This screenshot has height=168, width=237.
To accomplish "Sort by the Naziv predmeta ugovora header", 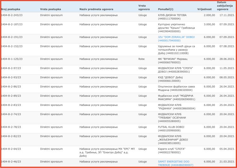I will click(96, 9).
